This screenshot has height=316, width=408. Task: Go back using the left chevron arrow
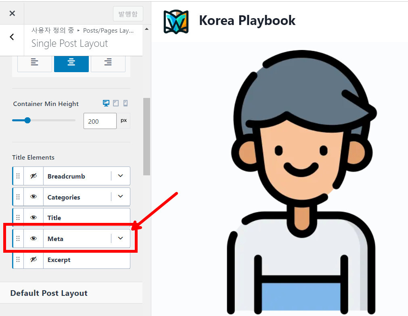coord(12,37)
